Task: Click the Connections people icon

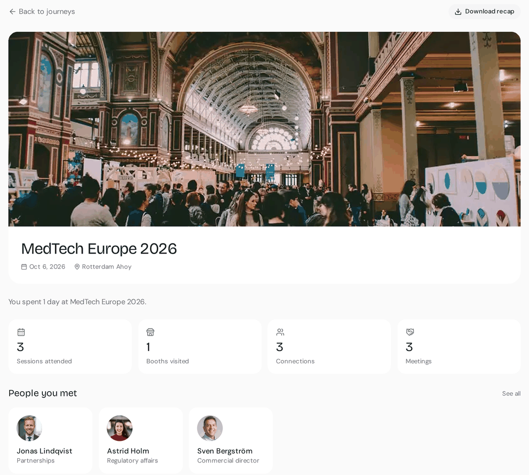Action: [x=280, y=332]
